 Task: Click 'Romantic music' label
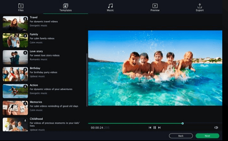[x=38, y=59]
